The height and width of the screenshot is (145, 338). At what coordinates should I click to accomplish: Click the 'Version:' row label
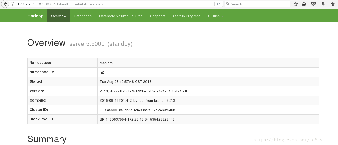coord(37,91)
